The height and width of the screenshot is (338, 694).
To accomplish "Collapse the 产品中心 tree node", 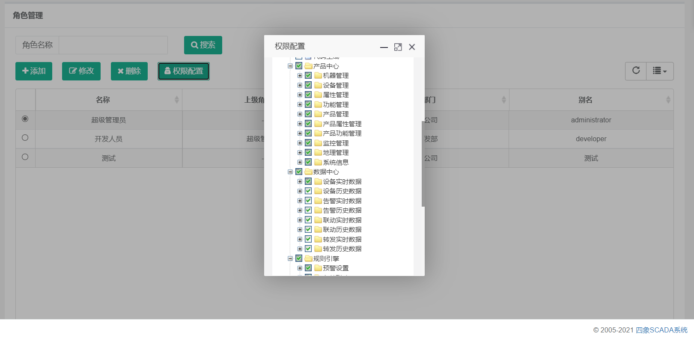I will click(290, 66).
